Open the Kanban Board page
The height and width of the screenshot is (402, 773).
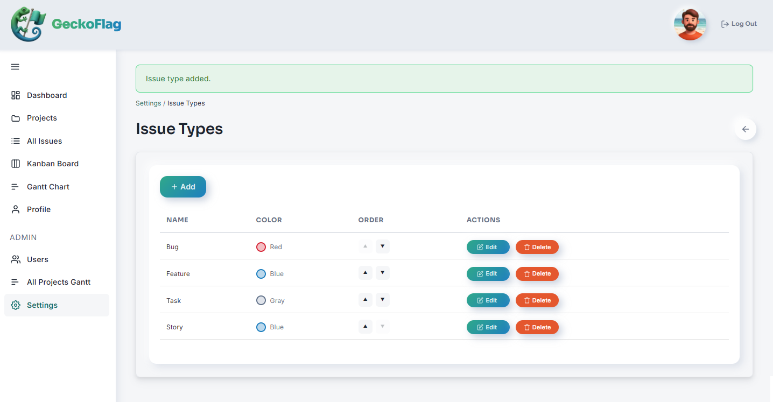point(57,164)
